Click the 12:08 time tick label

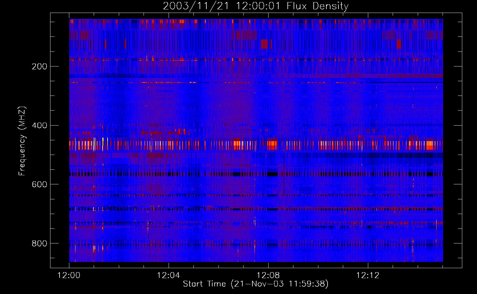click(268, 275)
